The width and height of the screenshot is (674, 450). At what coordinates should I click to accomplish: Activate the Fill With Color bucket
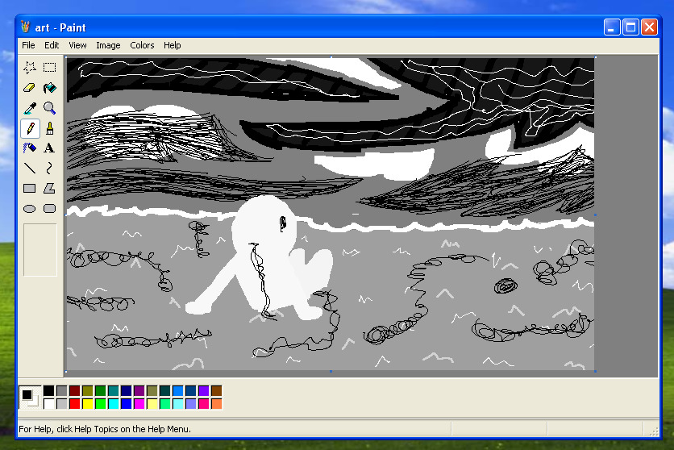(x=49, y=88)
